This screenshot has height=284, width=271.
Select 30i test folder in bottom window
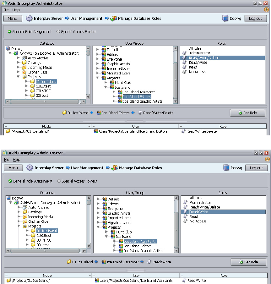pyautogui.click(x=42, y=245)
